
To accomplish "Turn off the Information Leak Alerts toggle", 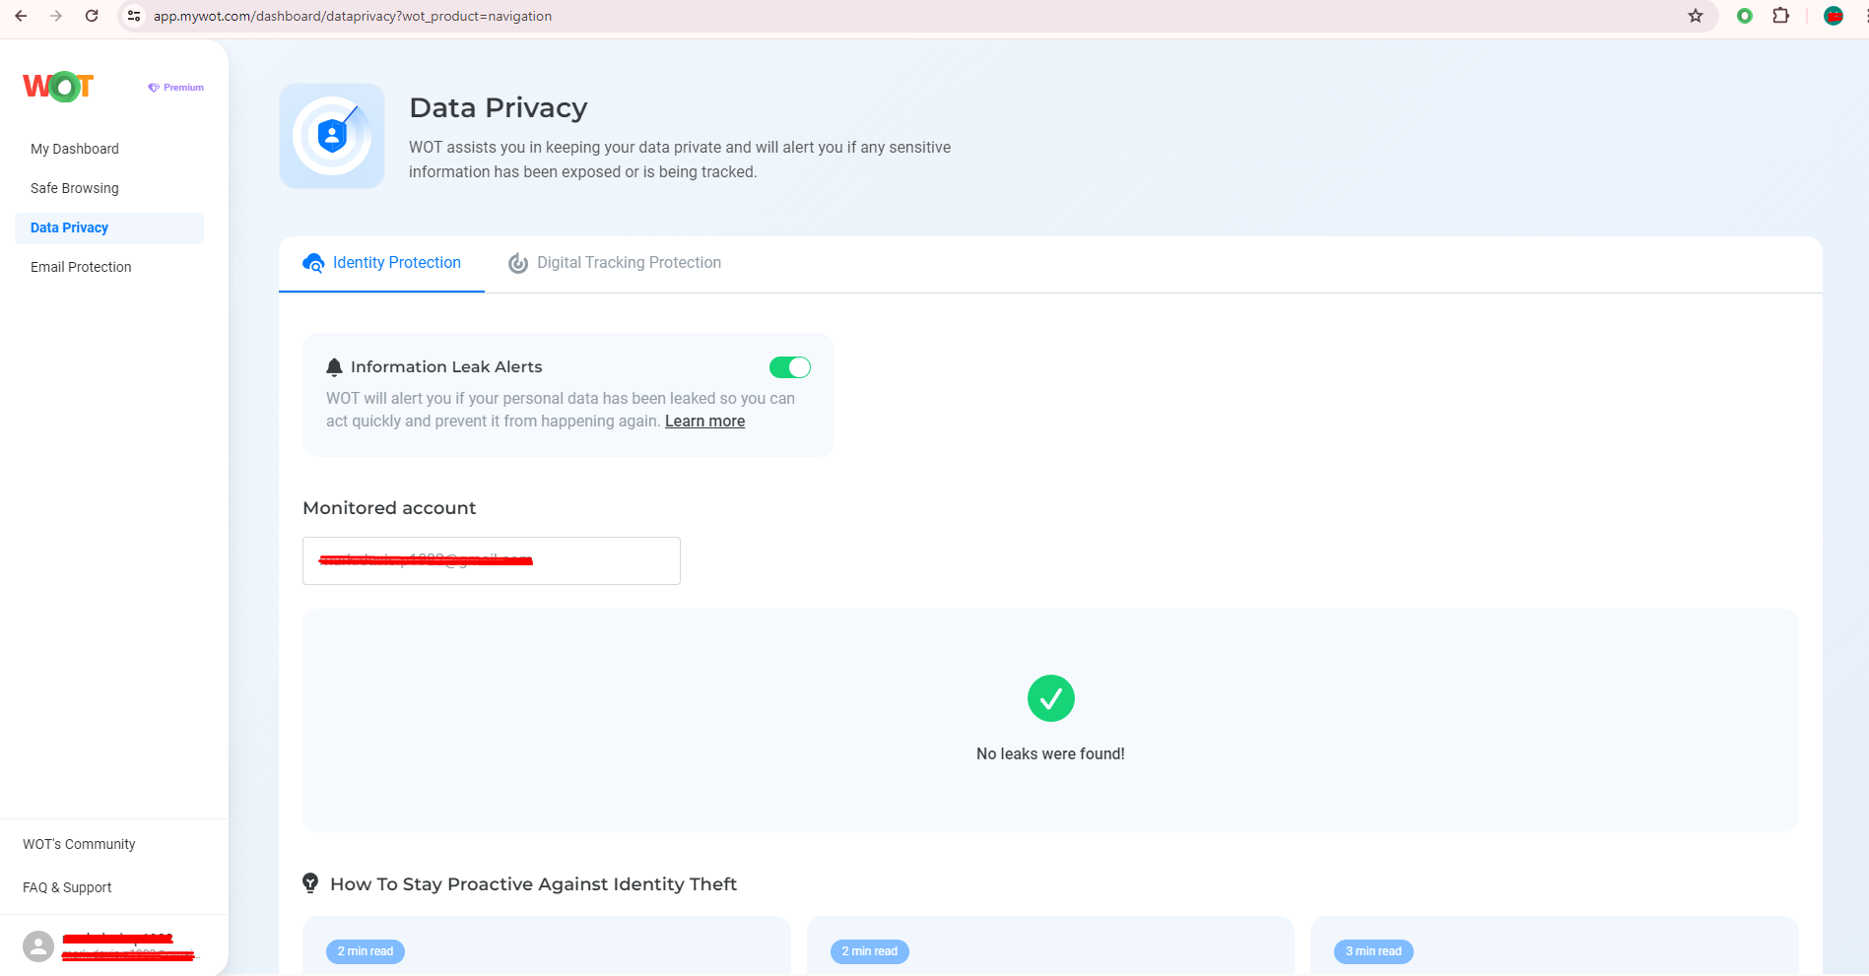I will 790,367.
